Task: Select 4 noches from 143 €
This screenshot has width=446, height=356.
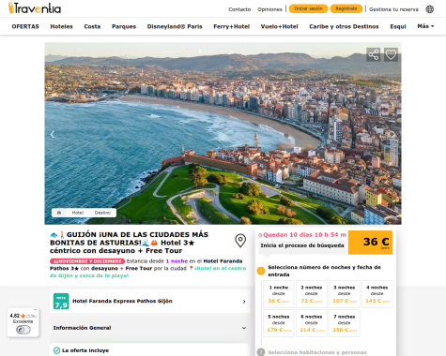Action: pos(377,294)
